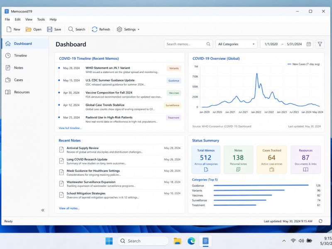Click the document icon beside Long COVID Research Update
This screenshot has height=249, width=332.
pos(61,161)
